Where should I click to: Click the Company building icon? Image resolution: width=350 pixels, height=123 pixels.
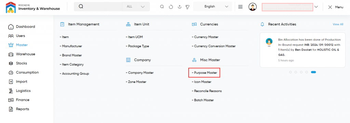[128, 60]
